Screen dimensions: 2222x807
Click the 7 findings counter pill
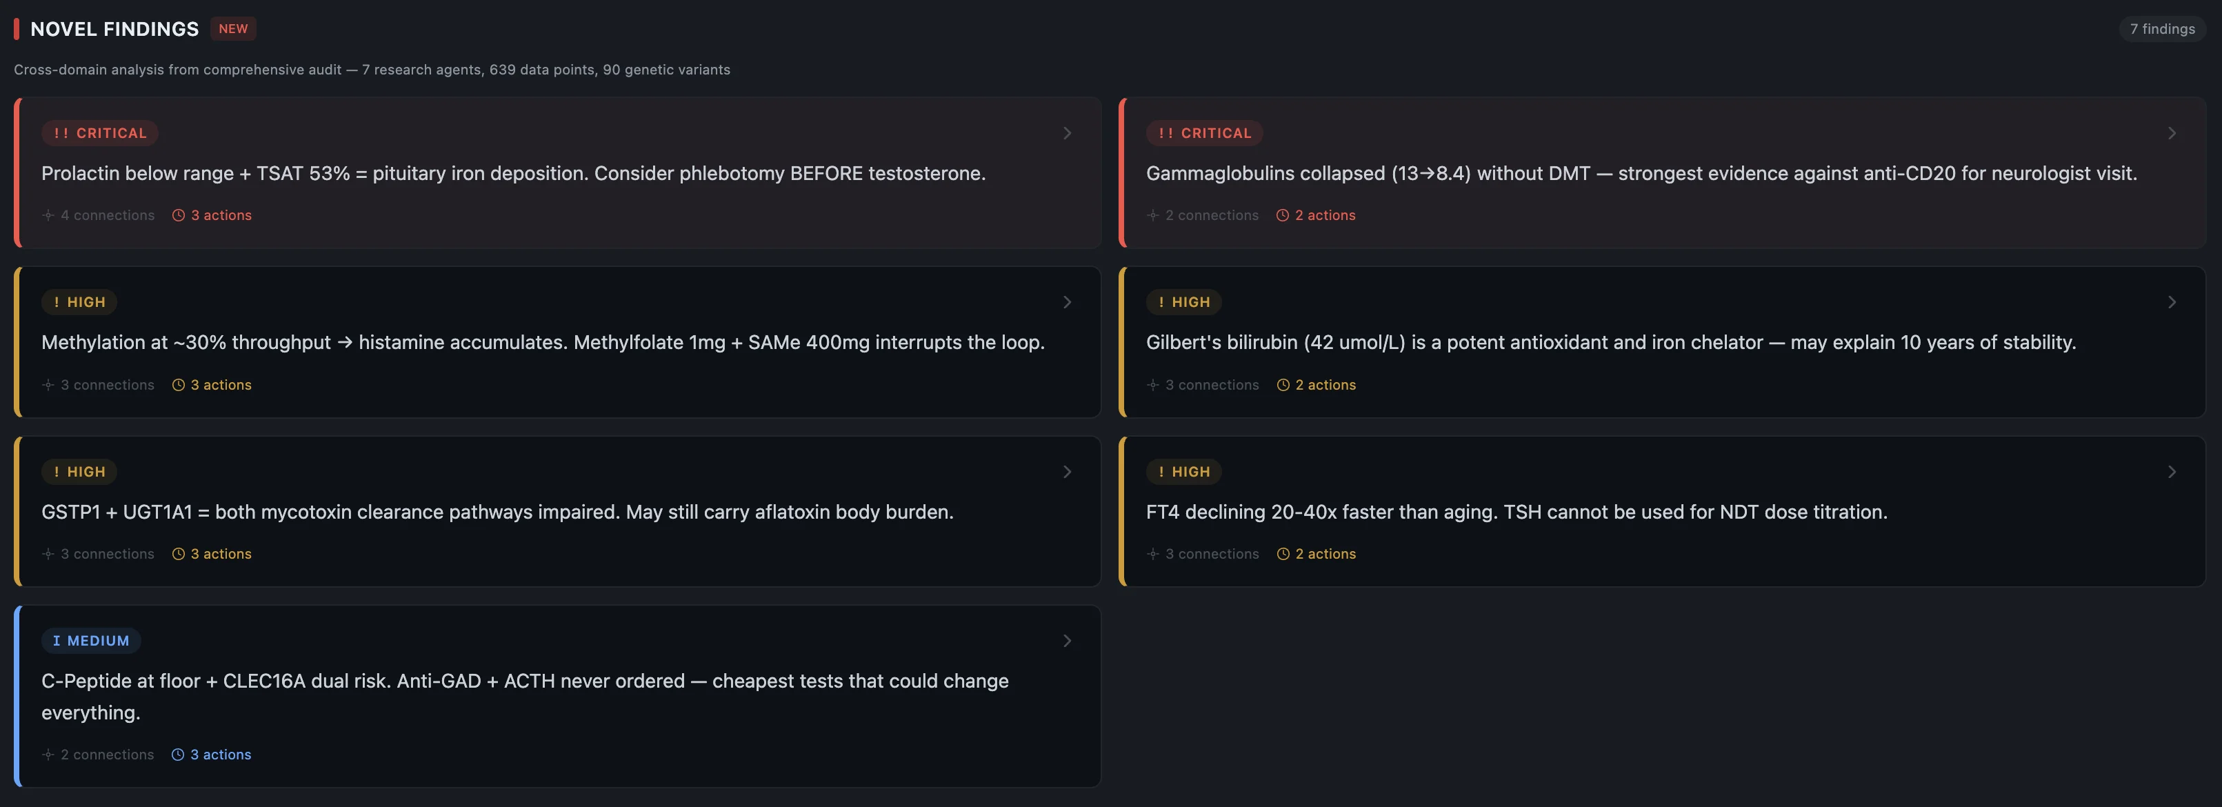[2161, 28]
